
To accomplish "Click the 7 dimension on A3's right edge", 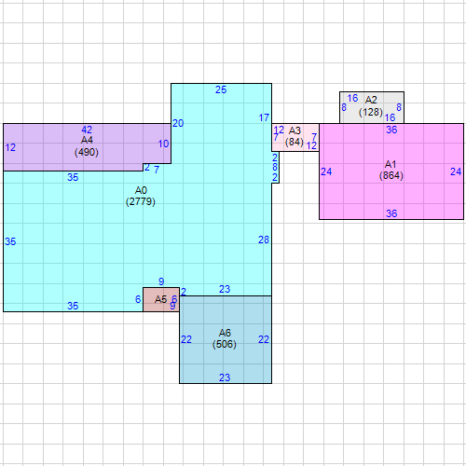I will point(314,137).
